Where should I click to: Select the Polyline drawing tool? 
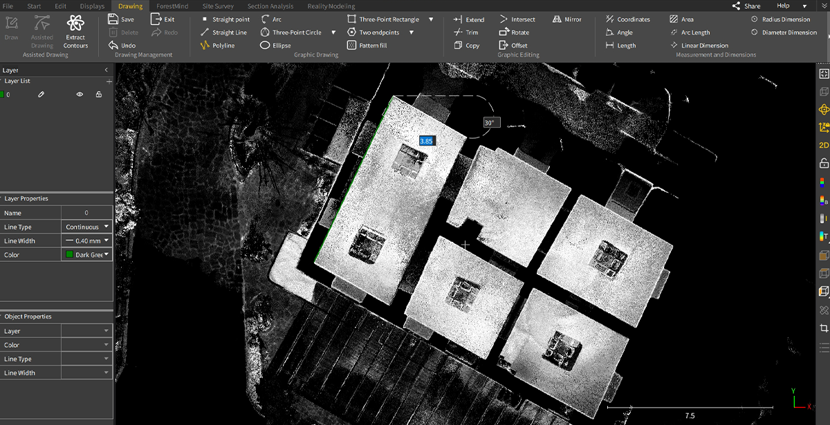224,45
